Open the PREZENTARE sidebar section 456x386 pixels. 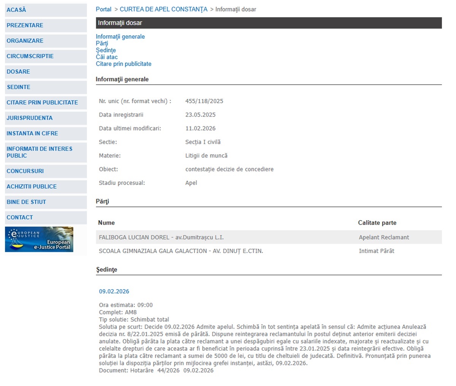click(46, 25)
